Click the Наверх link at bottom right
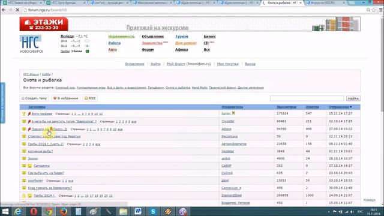 [x=370, y=200]
